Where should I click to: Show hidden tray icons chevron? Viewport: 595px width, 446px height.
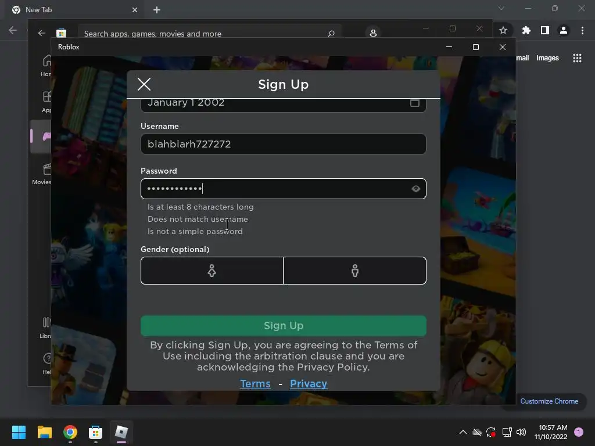463,432
